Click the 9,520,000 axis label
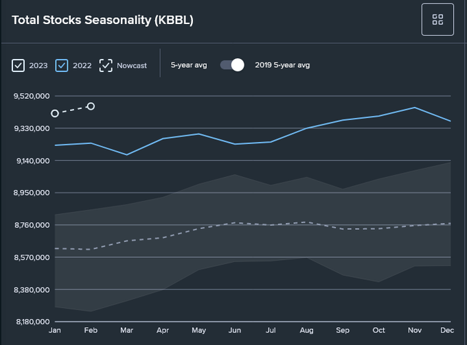 pos(32,96)
